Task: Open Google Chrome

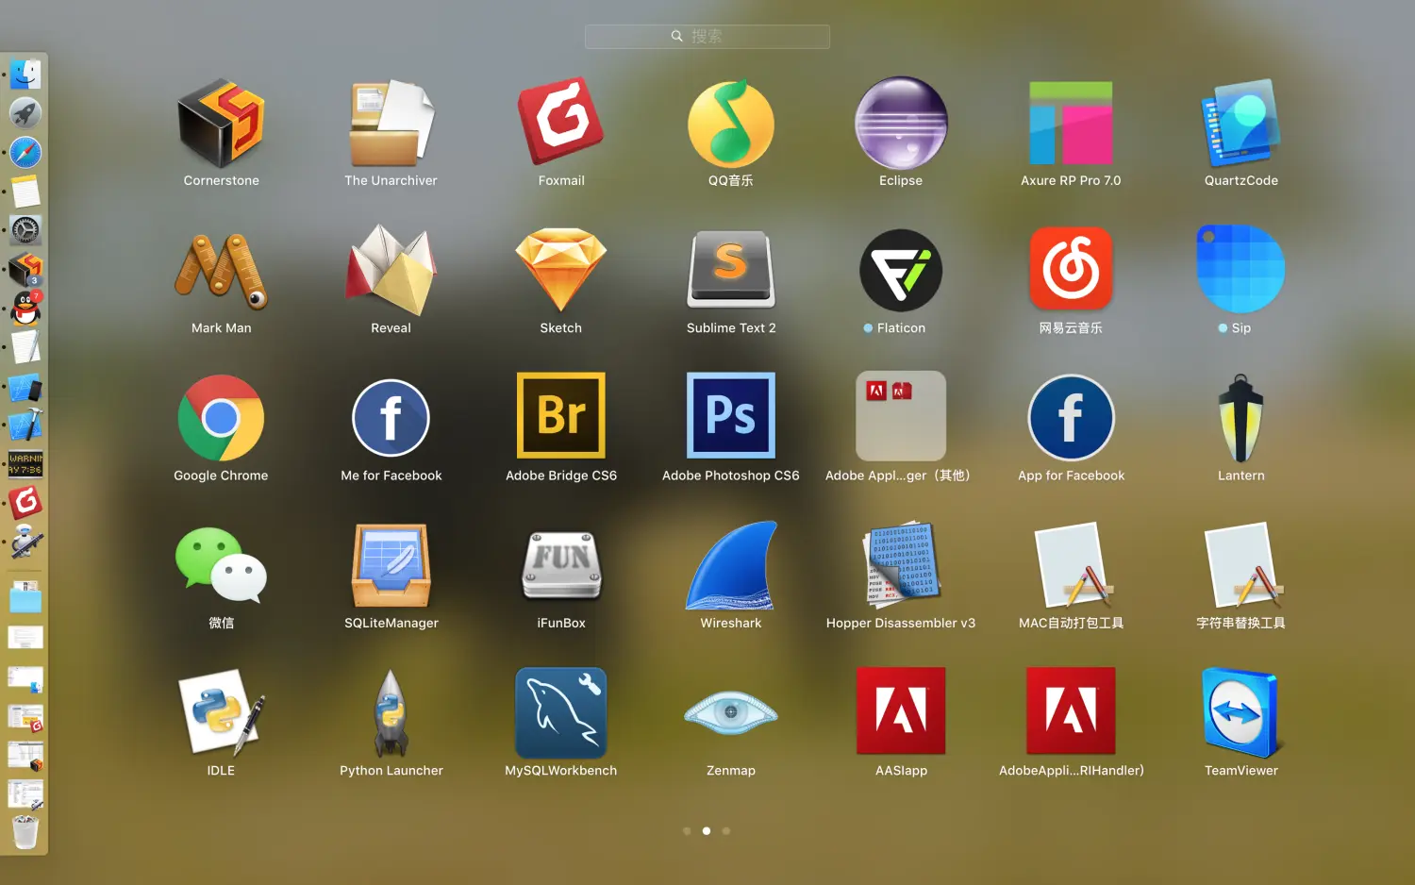Action: 221,418
